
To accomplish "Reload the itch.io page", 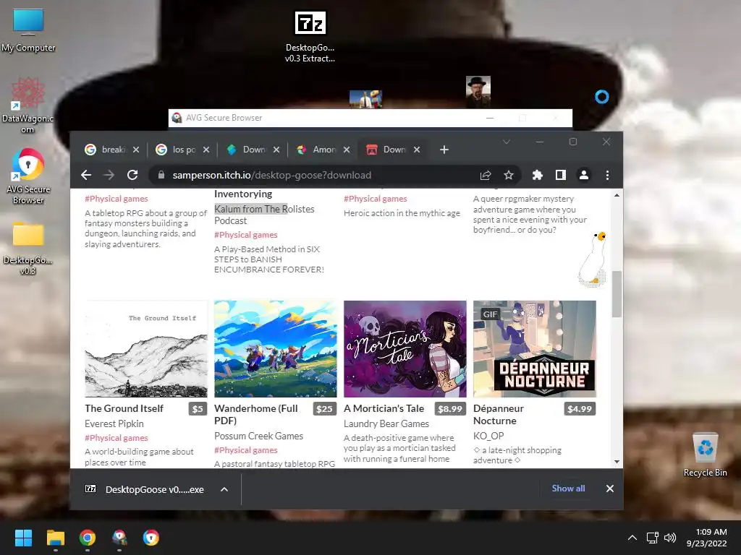I will [132, 175].
